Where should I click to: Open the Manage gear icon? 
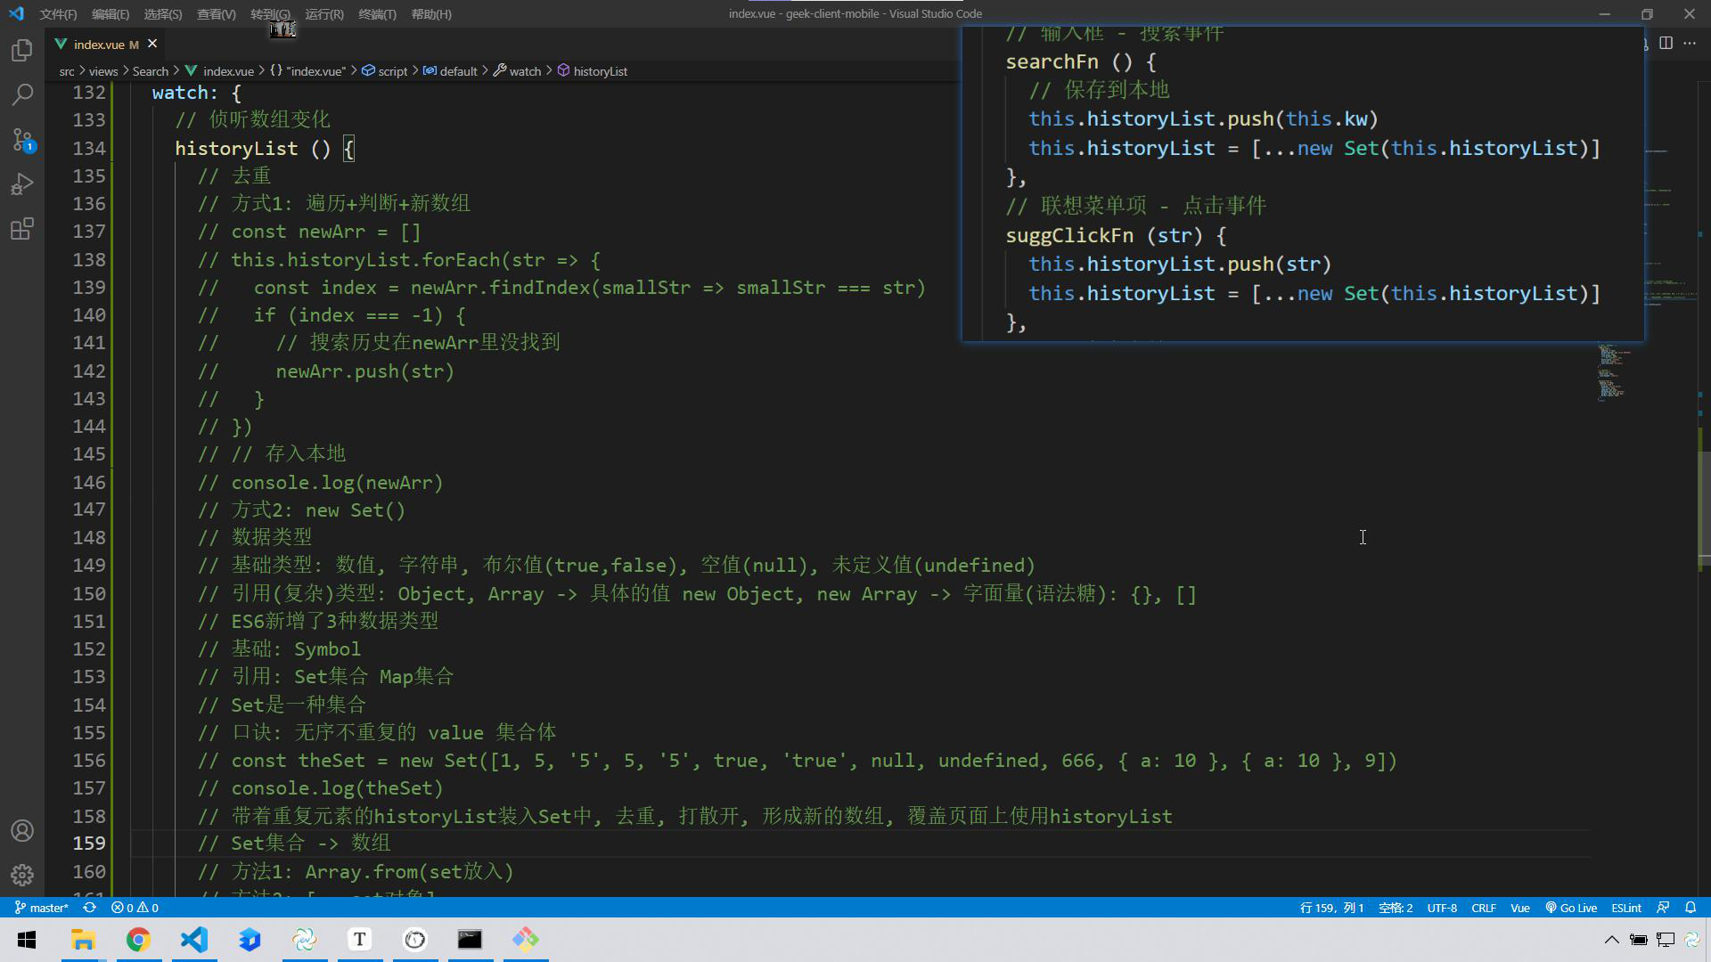point(22,876)
